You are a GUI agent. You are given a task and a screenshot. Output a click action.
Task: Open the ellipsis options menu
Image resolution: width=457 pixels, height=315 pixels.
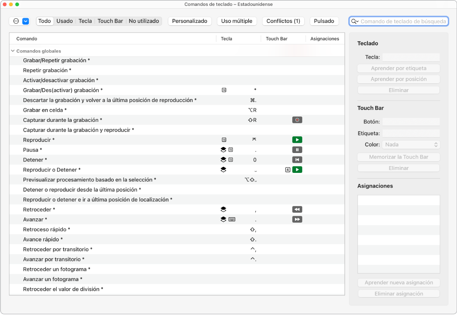[x=16, y=21]
